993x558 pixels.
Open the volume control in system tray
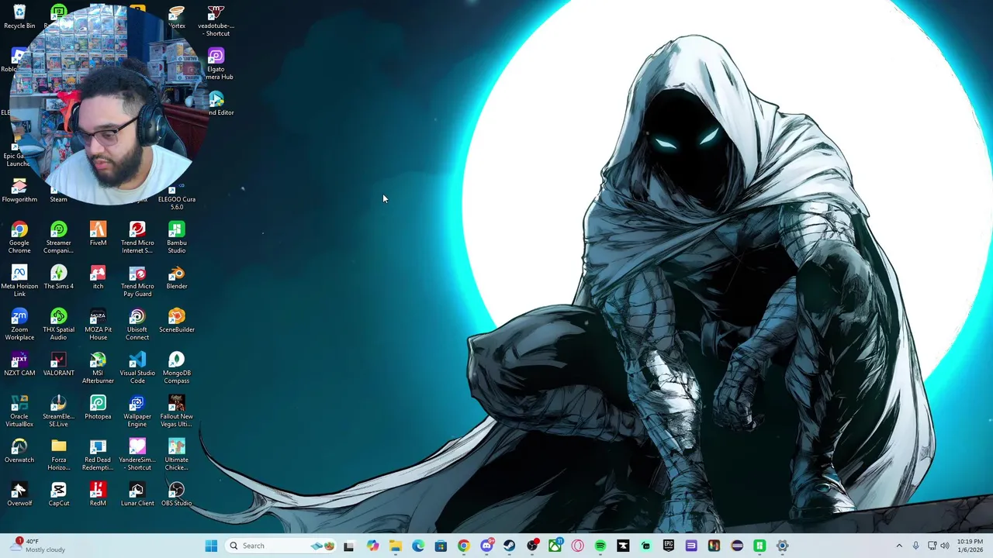pyautogui.click(x=945, y=546)
